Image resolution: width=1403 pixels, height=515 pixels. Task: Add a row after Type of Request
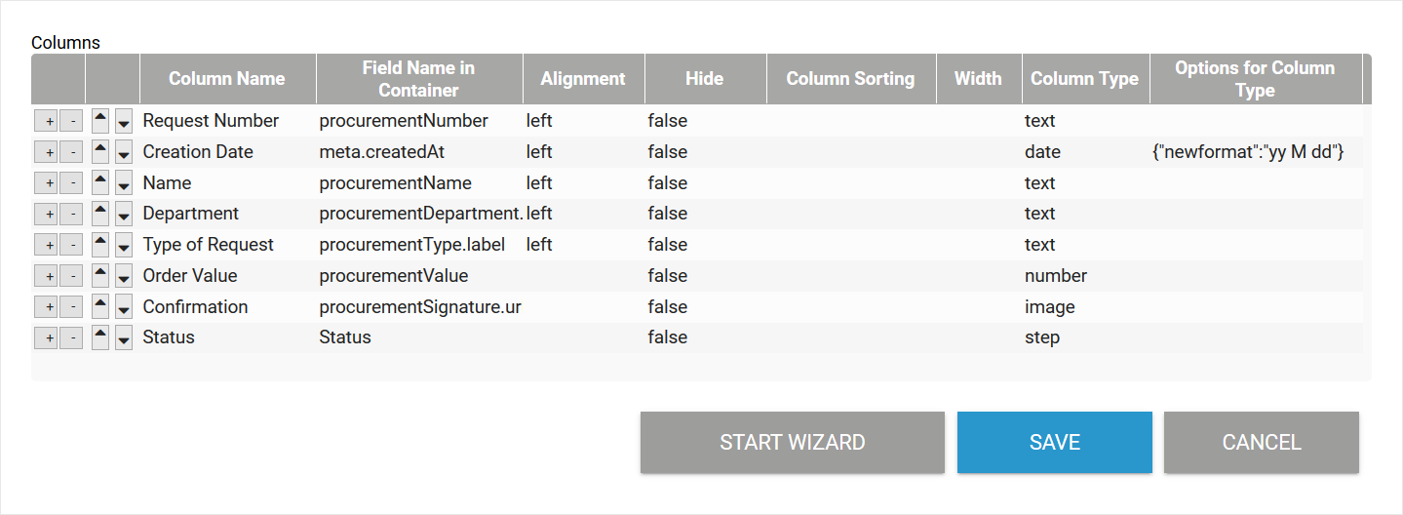click(x=47, y=246)
